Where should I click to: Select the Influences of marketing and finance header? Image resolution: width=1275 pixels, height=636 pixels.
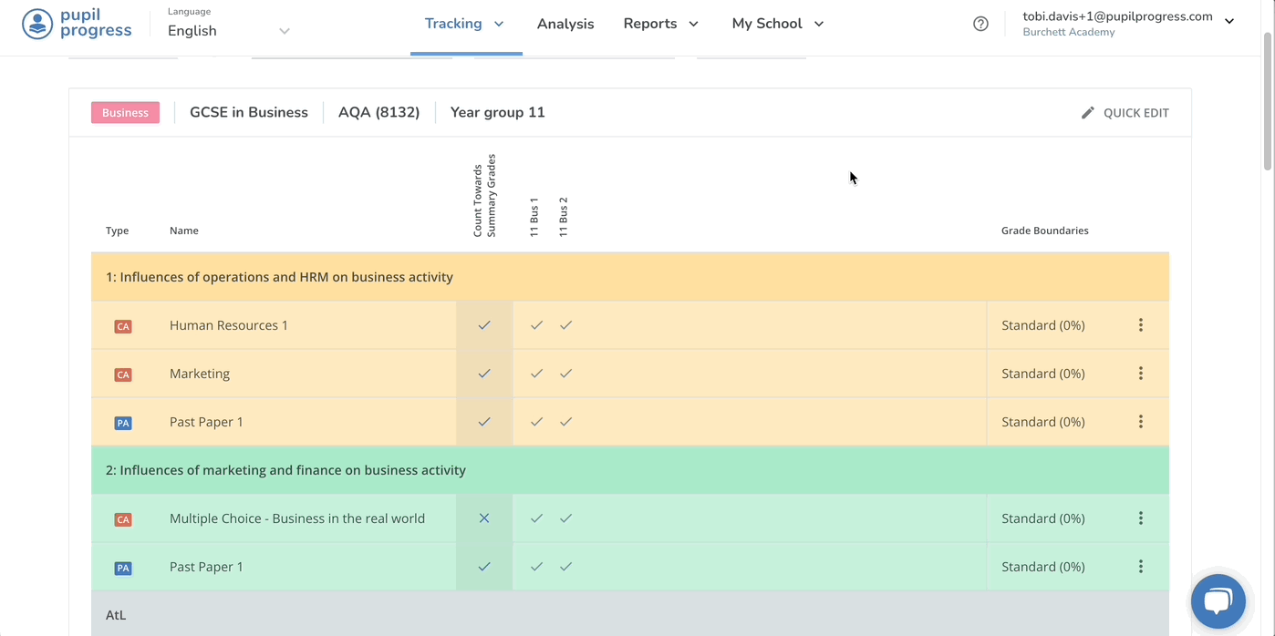click(x=285, y=470)
